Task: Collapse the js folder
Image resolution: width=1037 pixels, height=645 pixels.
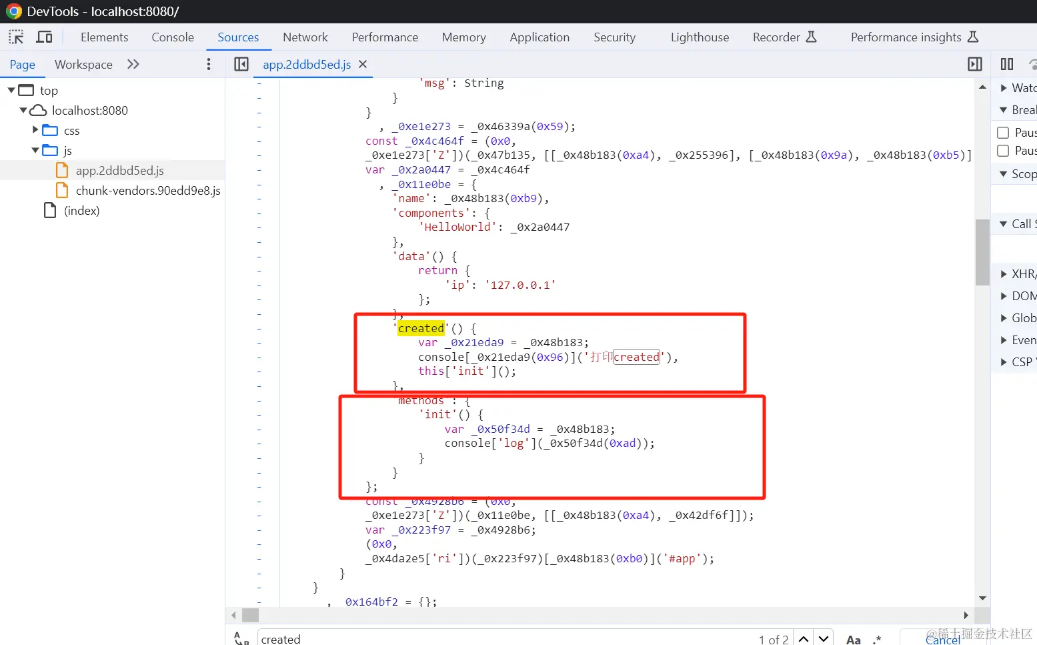Action: pyautogui.click(x=35, y=150)
